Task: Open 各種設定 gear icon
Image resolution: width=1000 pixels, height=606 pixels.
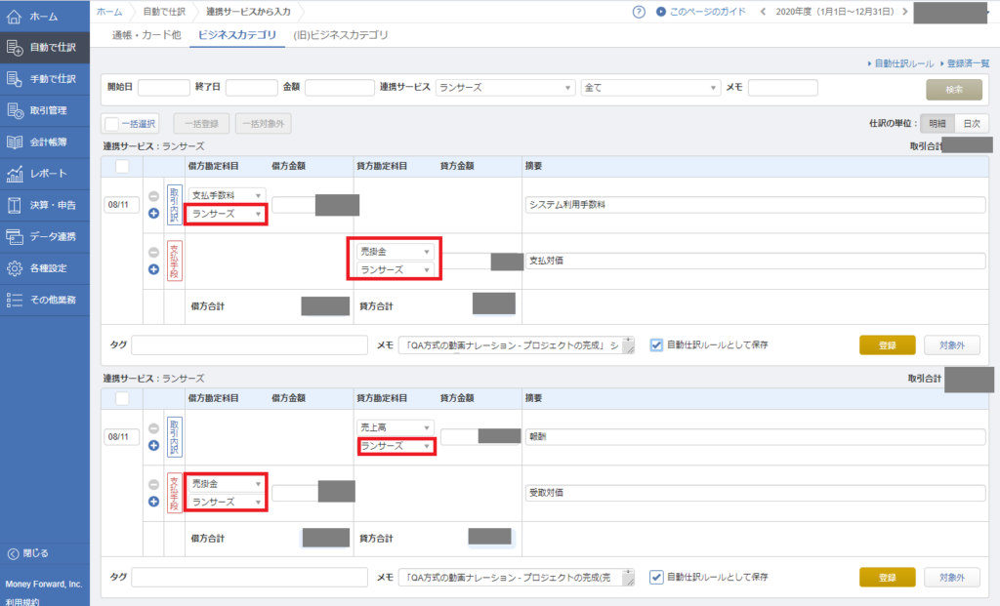Action: pyautogui.click(x=15, y=268)
